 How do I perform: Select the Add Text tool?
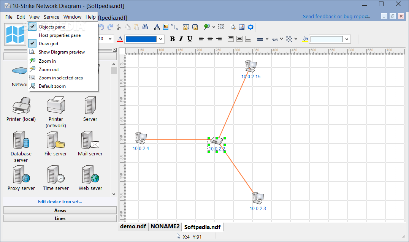pos(157,27)
